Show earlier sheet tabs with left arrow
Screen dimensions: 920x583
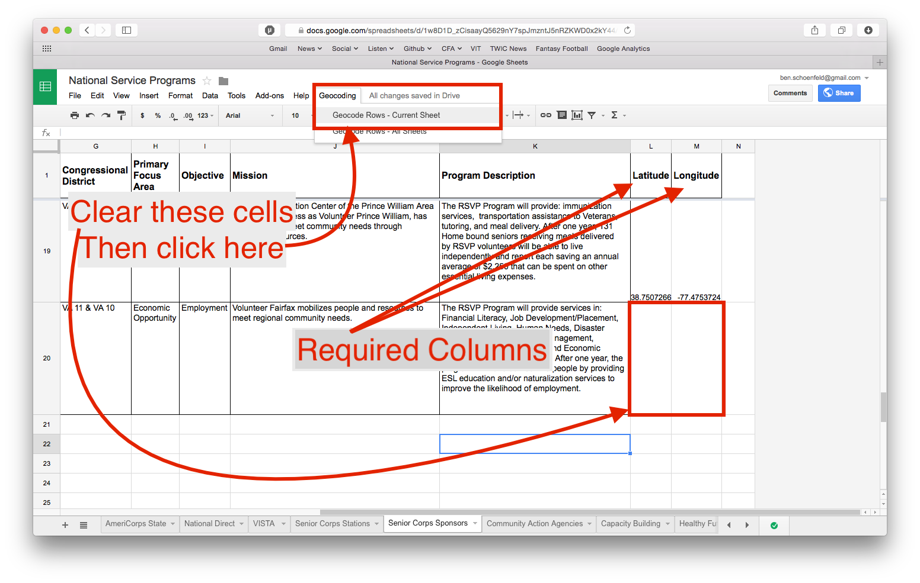(x=729, y=525)
